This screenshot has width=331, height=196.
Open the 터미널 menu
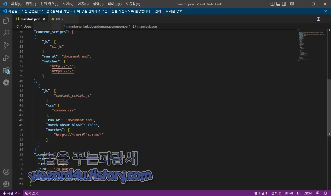pyautogui.click(x=115, y=4)
